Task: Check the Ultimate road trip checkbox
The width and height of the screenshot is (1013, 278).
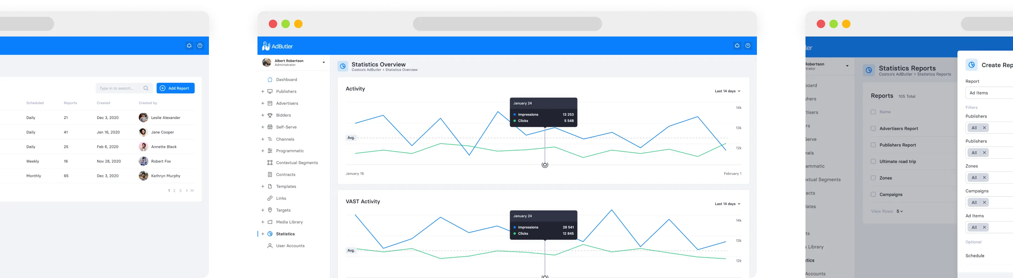Action: pos(873,161)
